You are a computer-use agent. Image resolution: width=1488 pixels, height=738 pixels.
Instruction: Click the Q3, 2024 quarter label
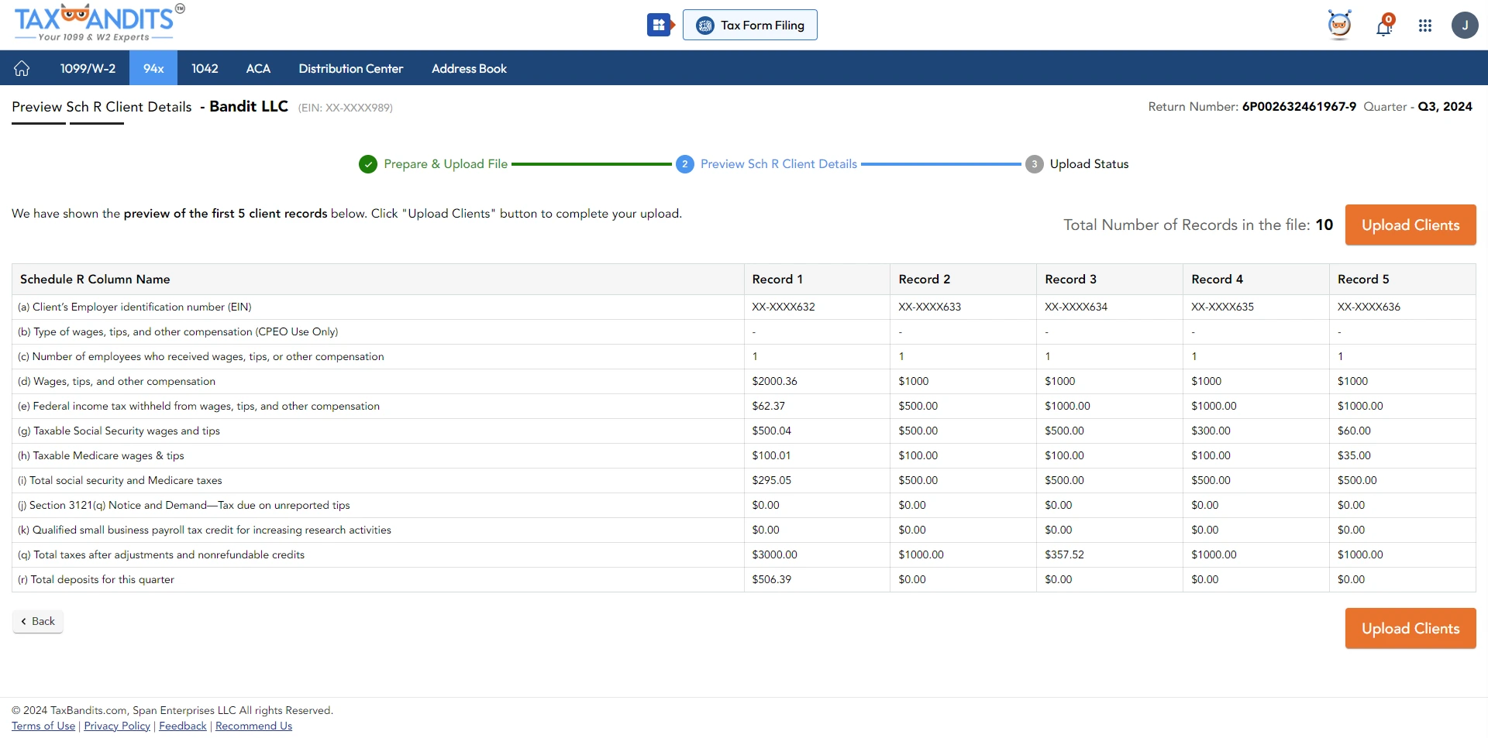coord(1445,107)
